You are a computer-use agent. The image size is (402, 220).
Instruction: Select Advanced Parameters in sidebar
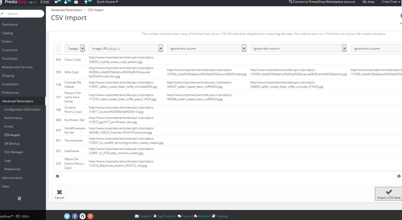pos(18,101)
